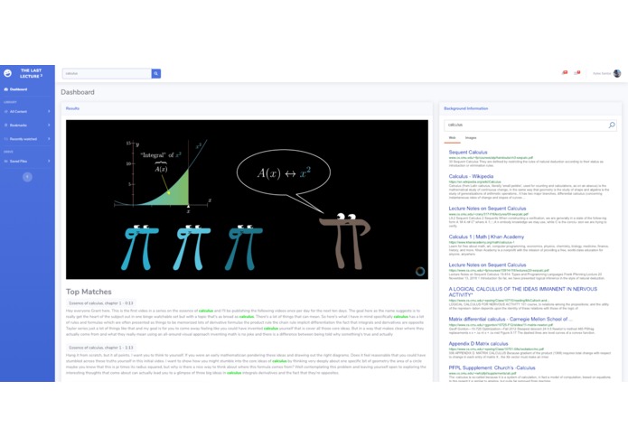This screenshot has width=628, height=446.
Task: Open the user name dropdown
Action: tap(602, 74)
